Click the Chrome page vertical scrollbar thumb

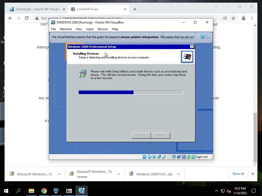point(255,138)
